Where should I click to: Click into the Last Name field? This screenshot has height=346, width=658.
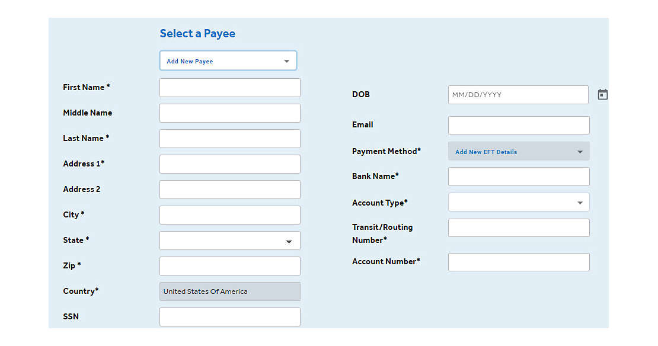229,139
